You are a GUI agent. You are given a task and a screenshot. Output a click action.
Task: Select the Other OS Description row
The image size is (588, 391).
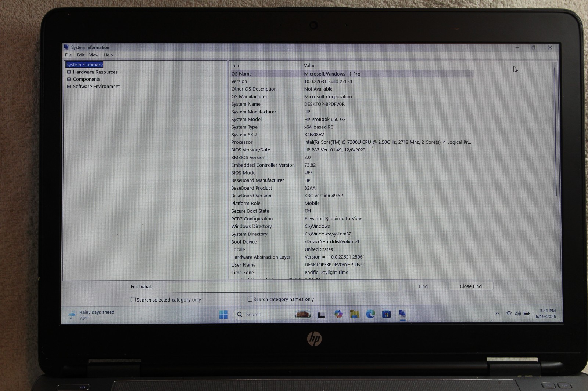tap(352, 89)
